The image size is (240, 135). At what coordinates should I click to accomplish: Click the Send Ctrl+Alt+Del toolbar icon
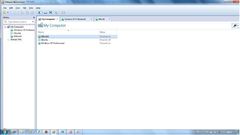15,13
